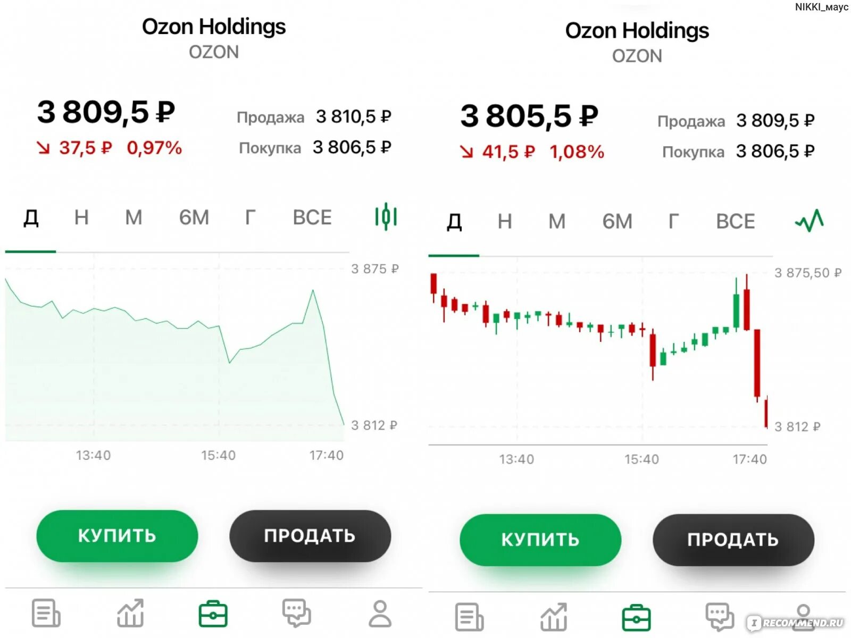Switch right chart to line view
Screen dimensions: 851x638
coord(810,220)
